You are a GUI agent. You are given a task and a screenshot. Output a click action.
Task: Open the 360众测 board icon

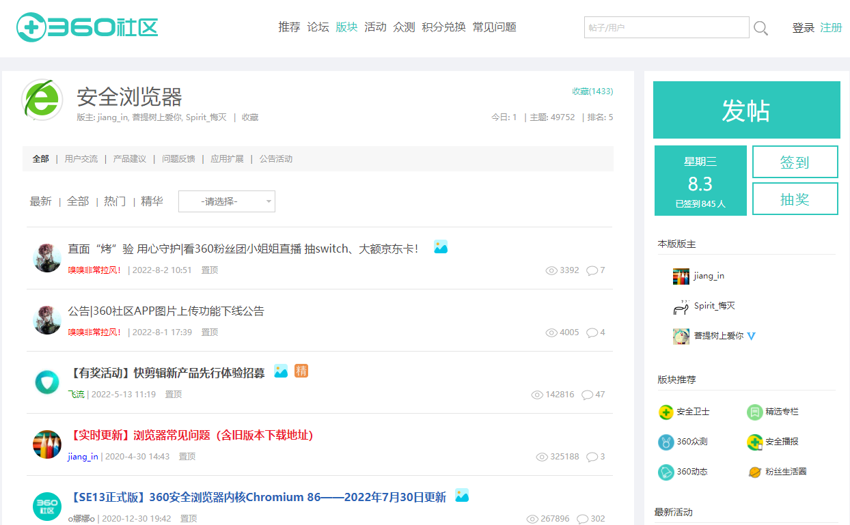(x=666, y=442)
